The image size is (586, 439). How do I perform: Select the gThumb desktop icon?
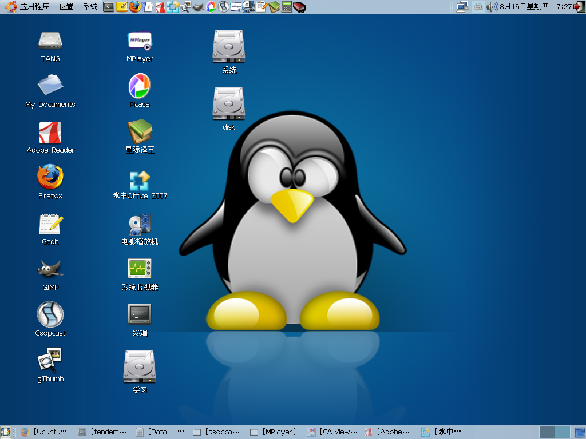(x=49, y=360)
